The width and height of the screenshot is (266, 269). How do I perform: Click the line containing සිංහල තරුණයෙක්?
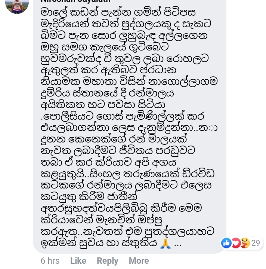(x=128, y=174)
